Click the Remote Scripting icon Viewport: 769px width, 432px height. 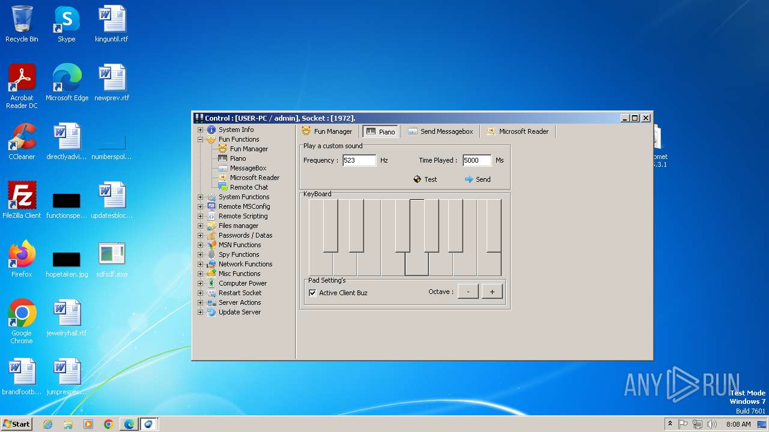pos(211,216)
